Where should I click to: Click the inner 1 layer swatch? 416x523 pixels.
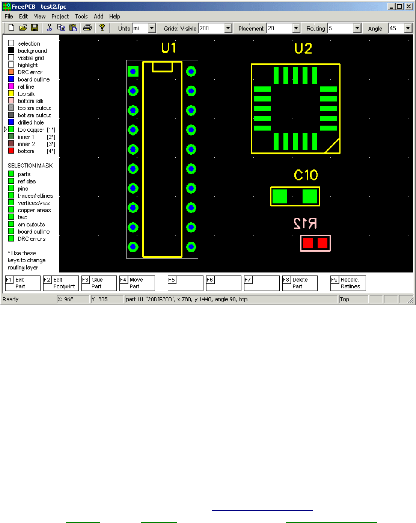[11, 137]
